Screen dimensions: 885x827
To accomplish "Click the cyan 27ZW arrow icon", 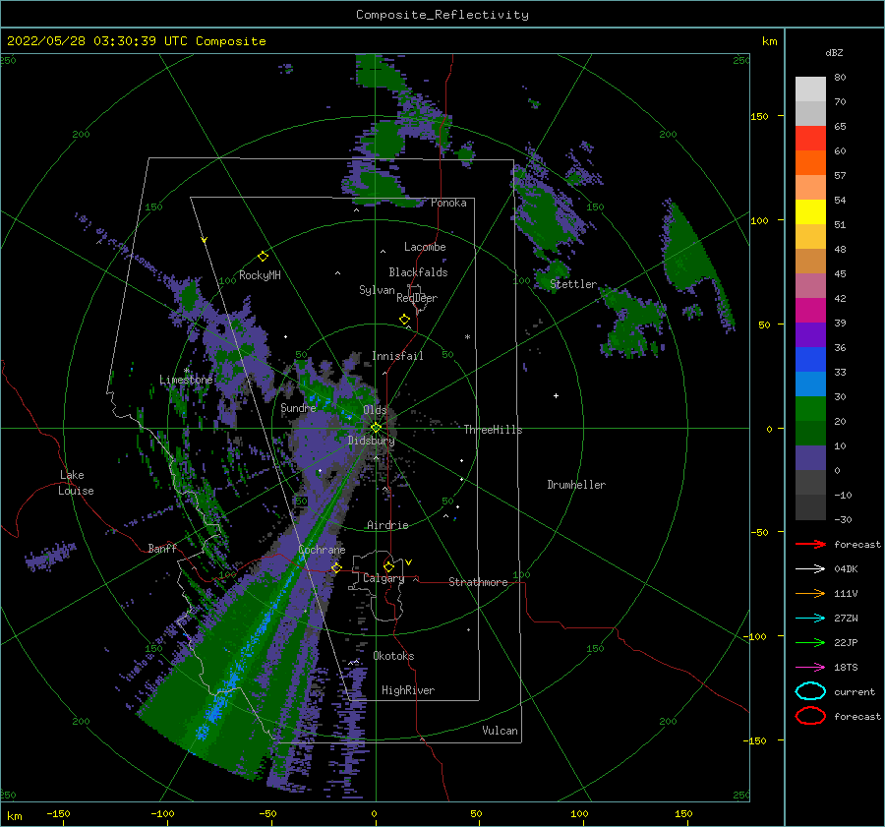I will (x=810, y=619).
